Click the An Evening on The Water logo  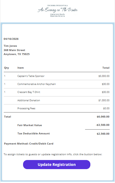coord(58,11)
